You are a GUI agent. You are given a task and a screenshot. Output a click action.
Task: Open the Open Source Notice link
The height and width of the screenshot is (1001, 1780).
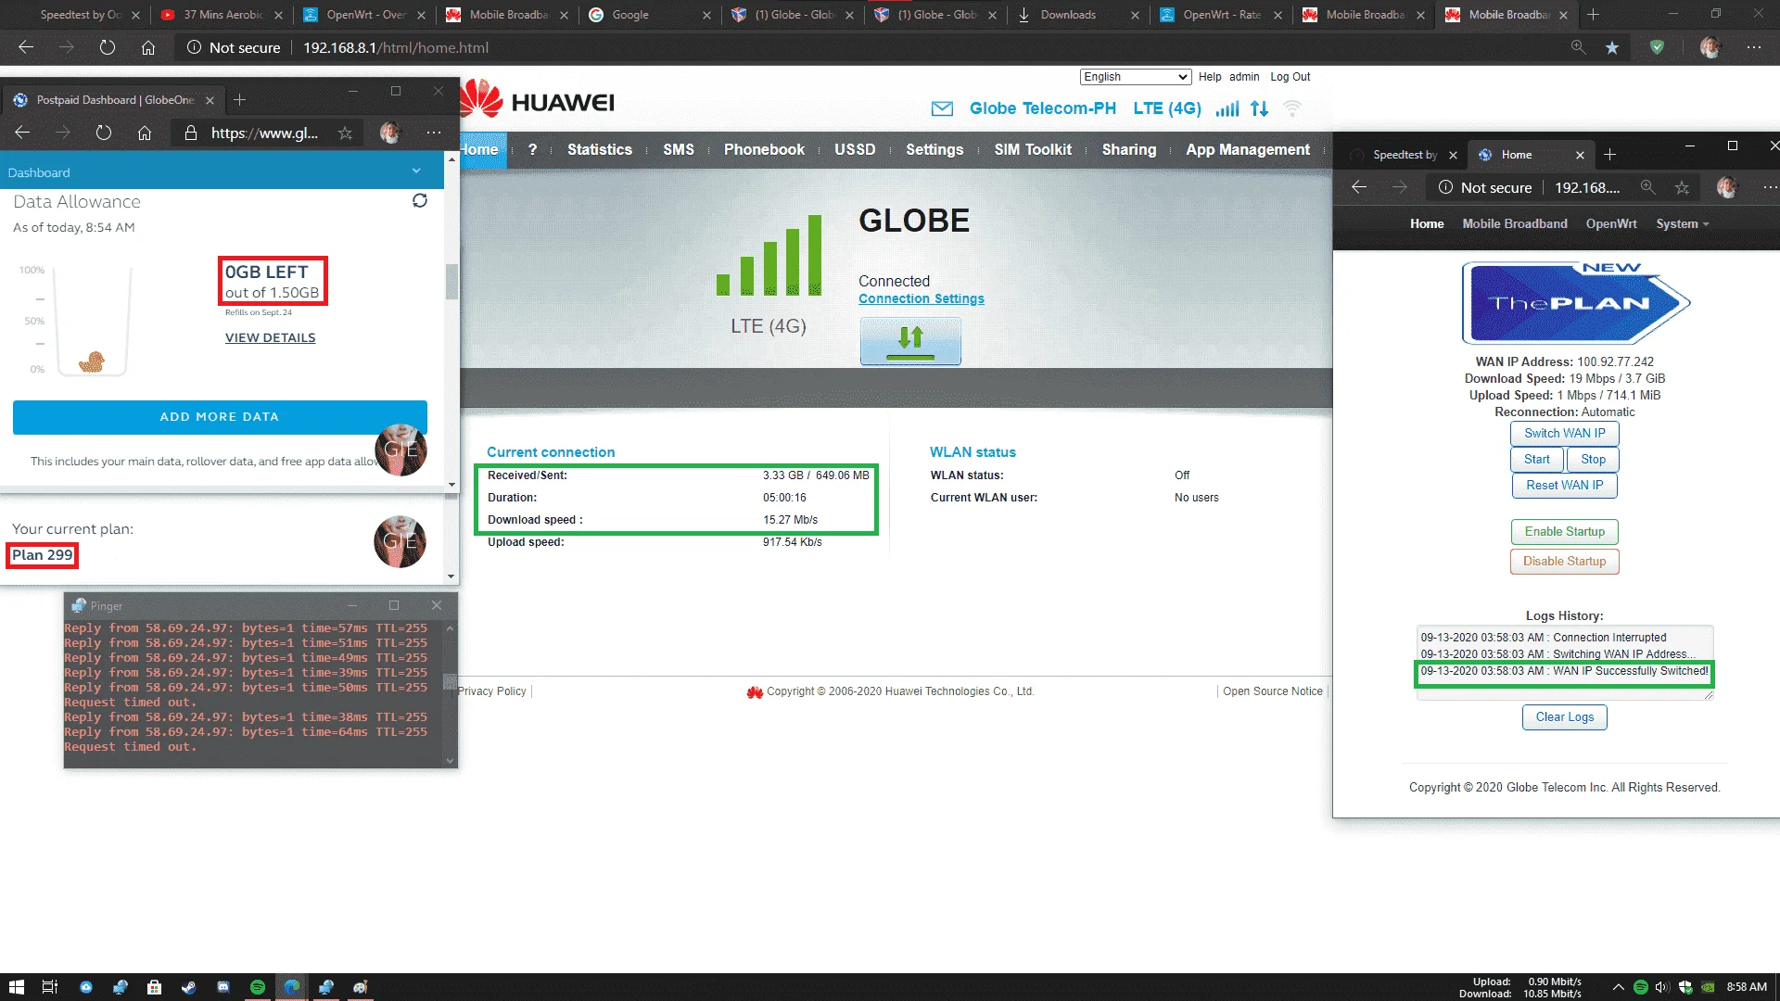[1273, 691]
